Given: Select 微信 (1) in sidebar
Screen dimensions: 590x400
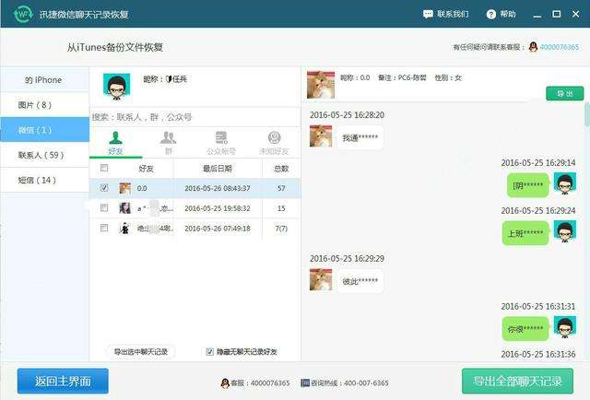Looking at the screenshot, I should click(x=44, y=129).
